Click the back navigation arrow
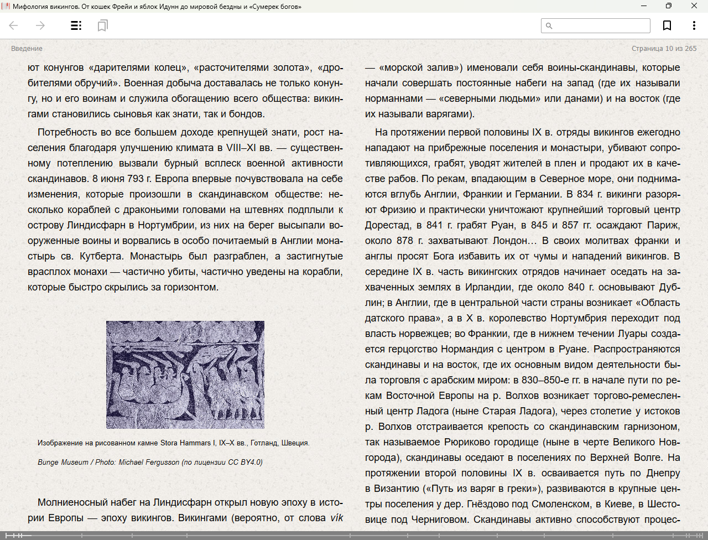 coord(14,25)
